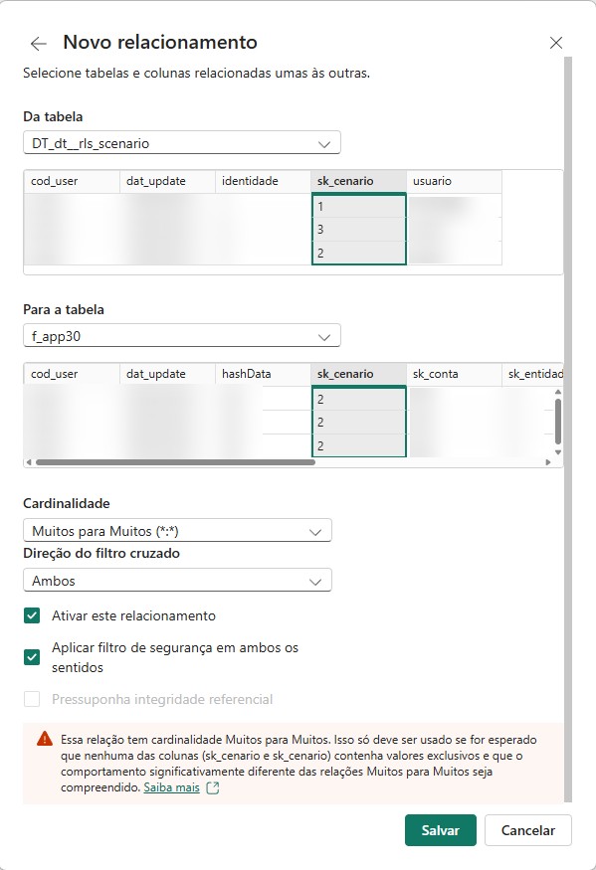Click the chevron on the DT_dt_rls_scenario selector

(x=322, y=143)
